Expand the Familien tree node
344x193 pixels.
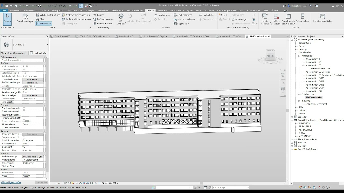292,143
